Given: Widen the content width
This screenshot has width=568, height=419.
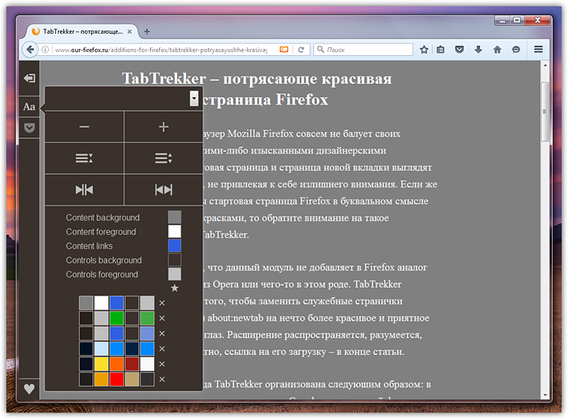Looking at the screenshot, I should (164, 190).
